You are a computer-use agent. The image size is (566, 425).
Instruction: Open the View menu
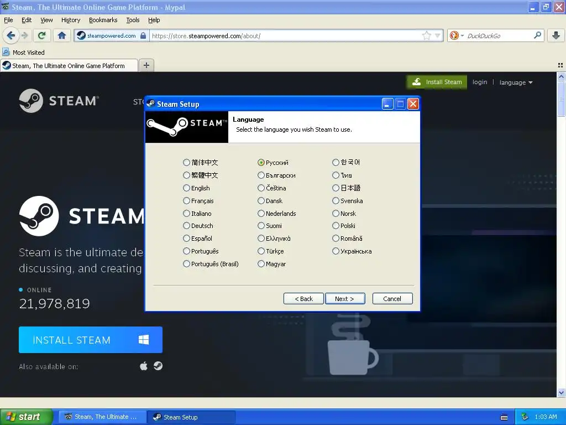click(46, 20)
